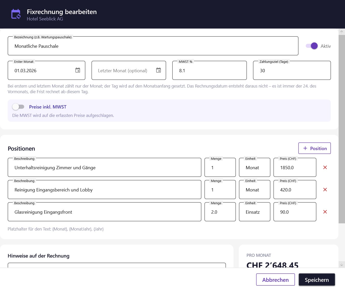Focus the MWST % field
This screenshot has width=345, height=291.
(210, 70)
